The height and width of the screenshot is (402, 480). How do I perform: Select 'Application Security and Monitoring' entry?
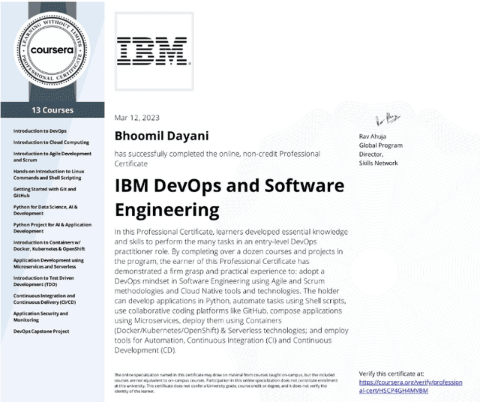point(40,316)
